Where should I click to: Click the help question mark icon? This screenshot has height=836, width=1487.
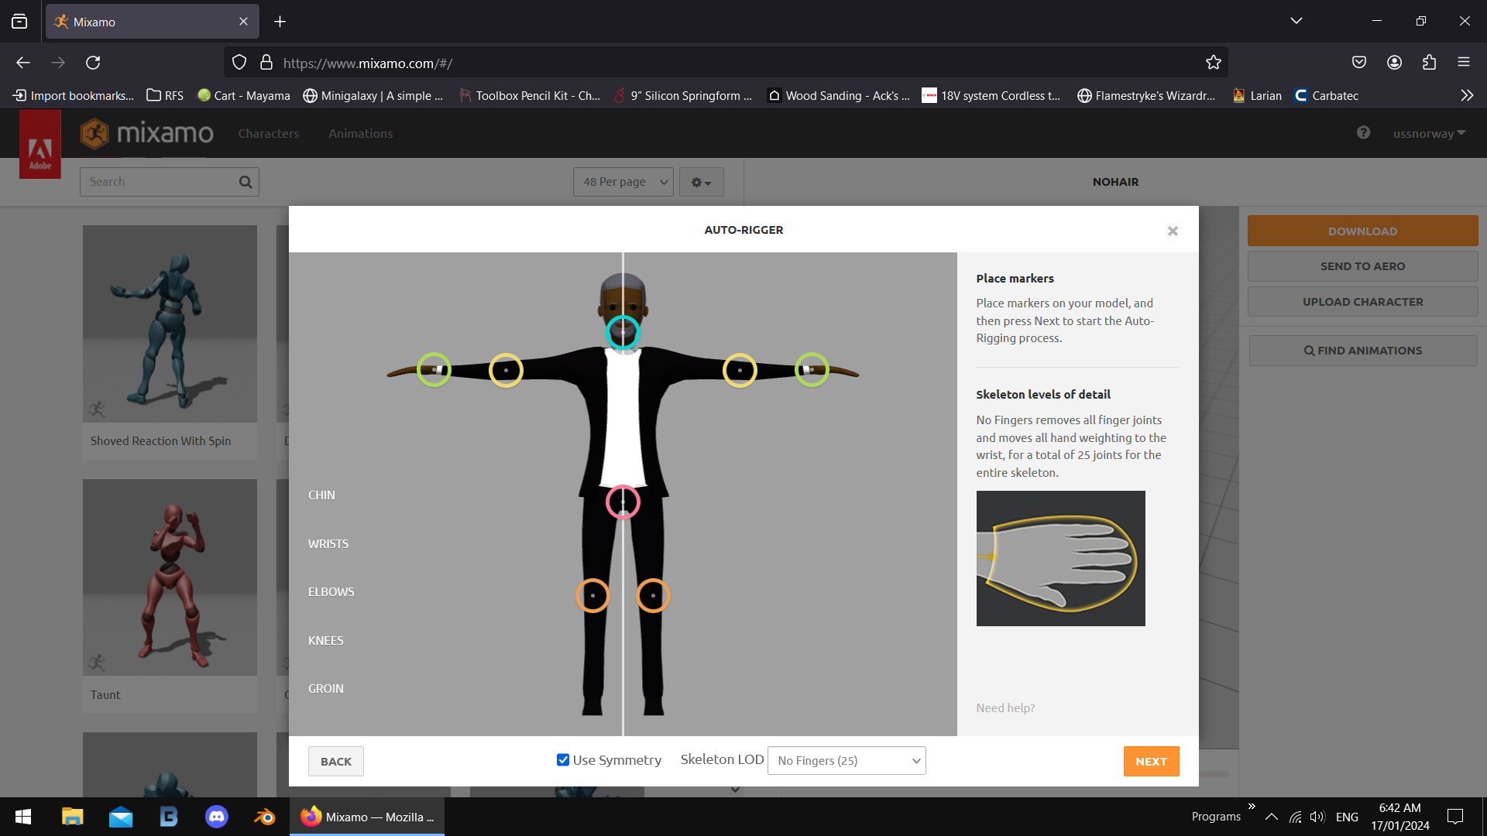pos(1362,132)
